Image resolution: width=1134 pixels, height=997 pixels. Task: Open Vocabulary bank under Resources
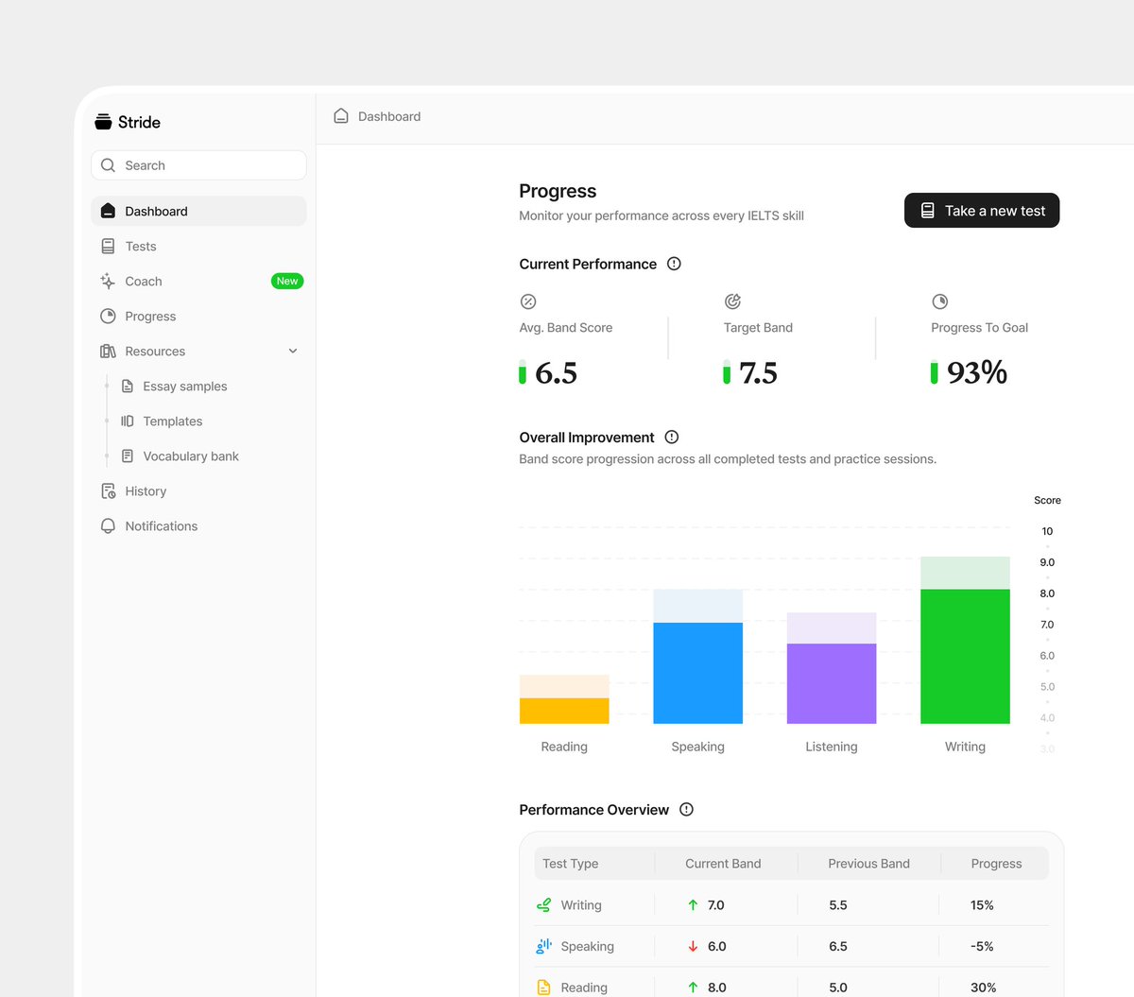[191, 456]
